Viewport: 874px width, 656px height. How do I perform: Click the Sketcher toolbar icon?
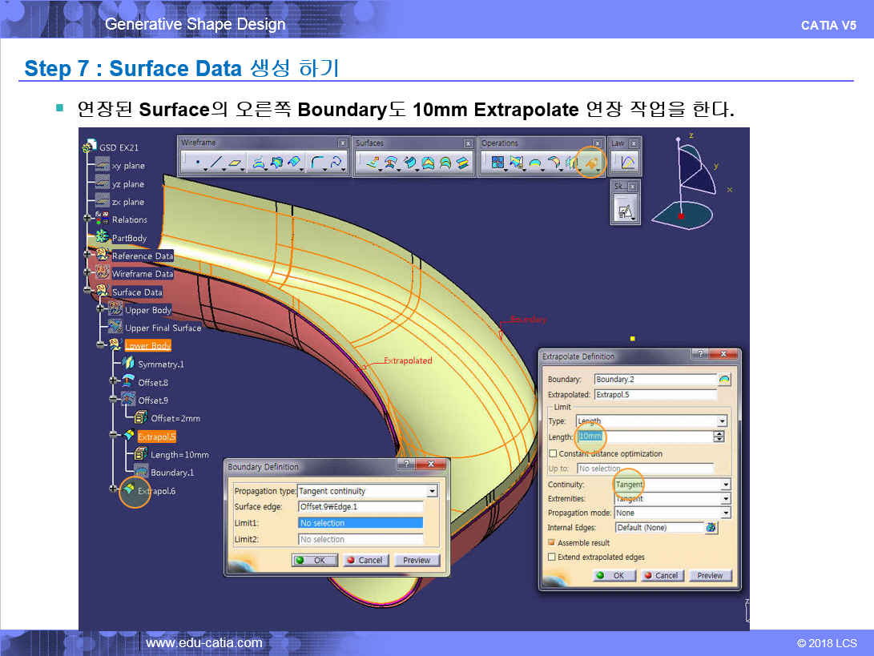[626, 210]
